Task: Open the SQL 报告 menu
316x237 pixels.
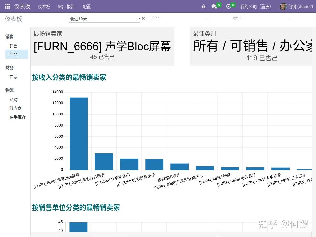Action: point(66,6)
